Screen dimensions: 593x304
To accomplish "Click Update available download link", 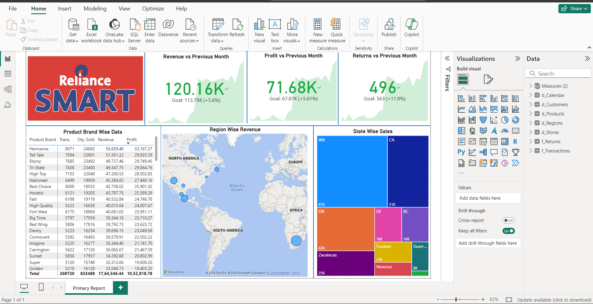I will click(554, 300).
